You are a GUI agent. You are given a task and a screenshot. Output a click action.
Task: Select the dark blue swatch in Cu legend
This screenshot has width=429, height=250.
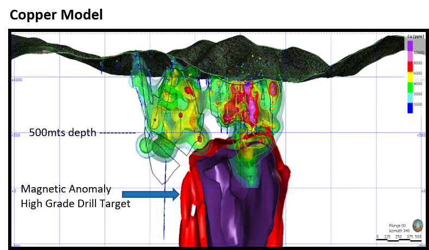(411, 107)
